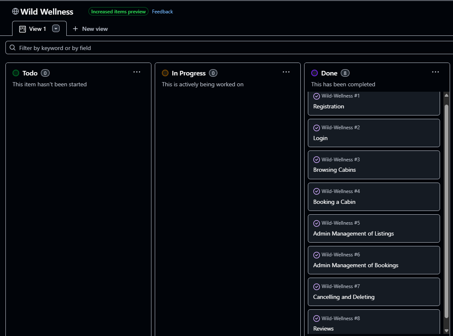Image resolution: width=453 pixels, height=336 pixels.
Task: Open the Feedback link
Action: (x=162, y=12)
